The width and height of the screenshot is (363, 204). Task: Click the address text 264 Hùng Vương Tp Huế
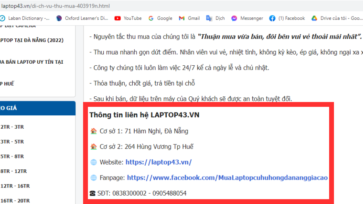pos(159,147)
